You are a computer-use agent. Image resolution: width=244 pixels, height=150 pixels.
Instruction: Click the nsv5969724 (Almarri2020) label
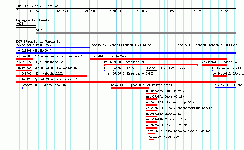[x=165, y=68]
